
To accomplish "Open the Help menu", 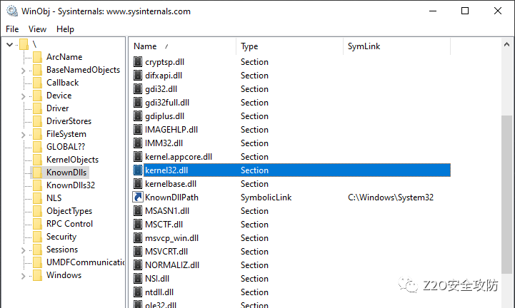I will [65, 29].
